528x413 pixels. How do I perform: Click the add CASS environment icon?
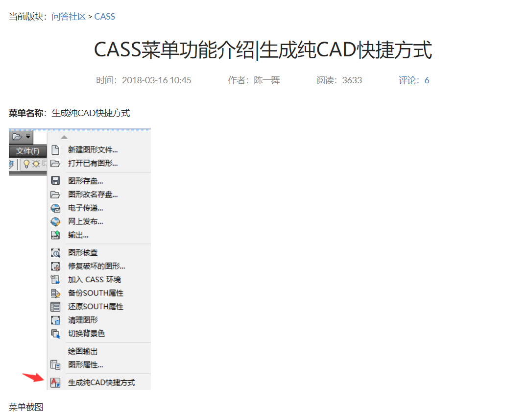(x=55, y=280)
